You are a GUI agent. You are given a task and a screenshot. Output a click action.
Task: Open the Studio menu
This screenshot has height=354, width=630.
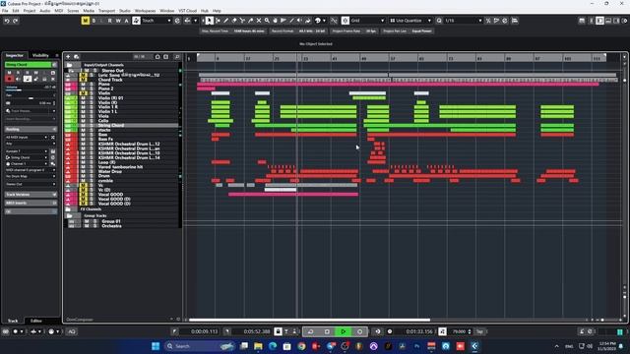pos(125,11)
